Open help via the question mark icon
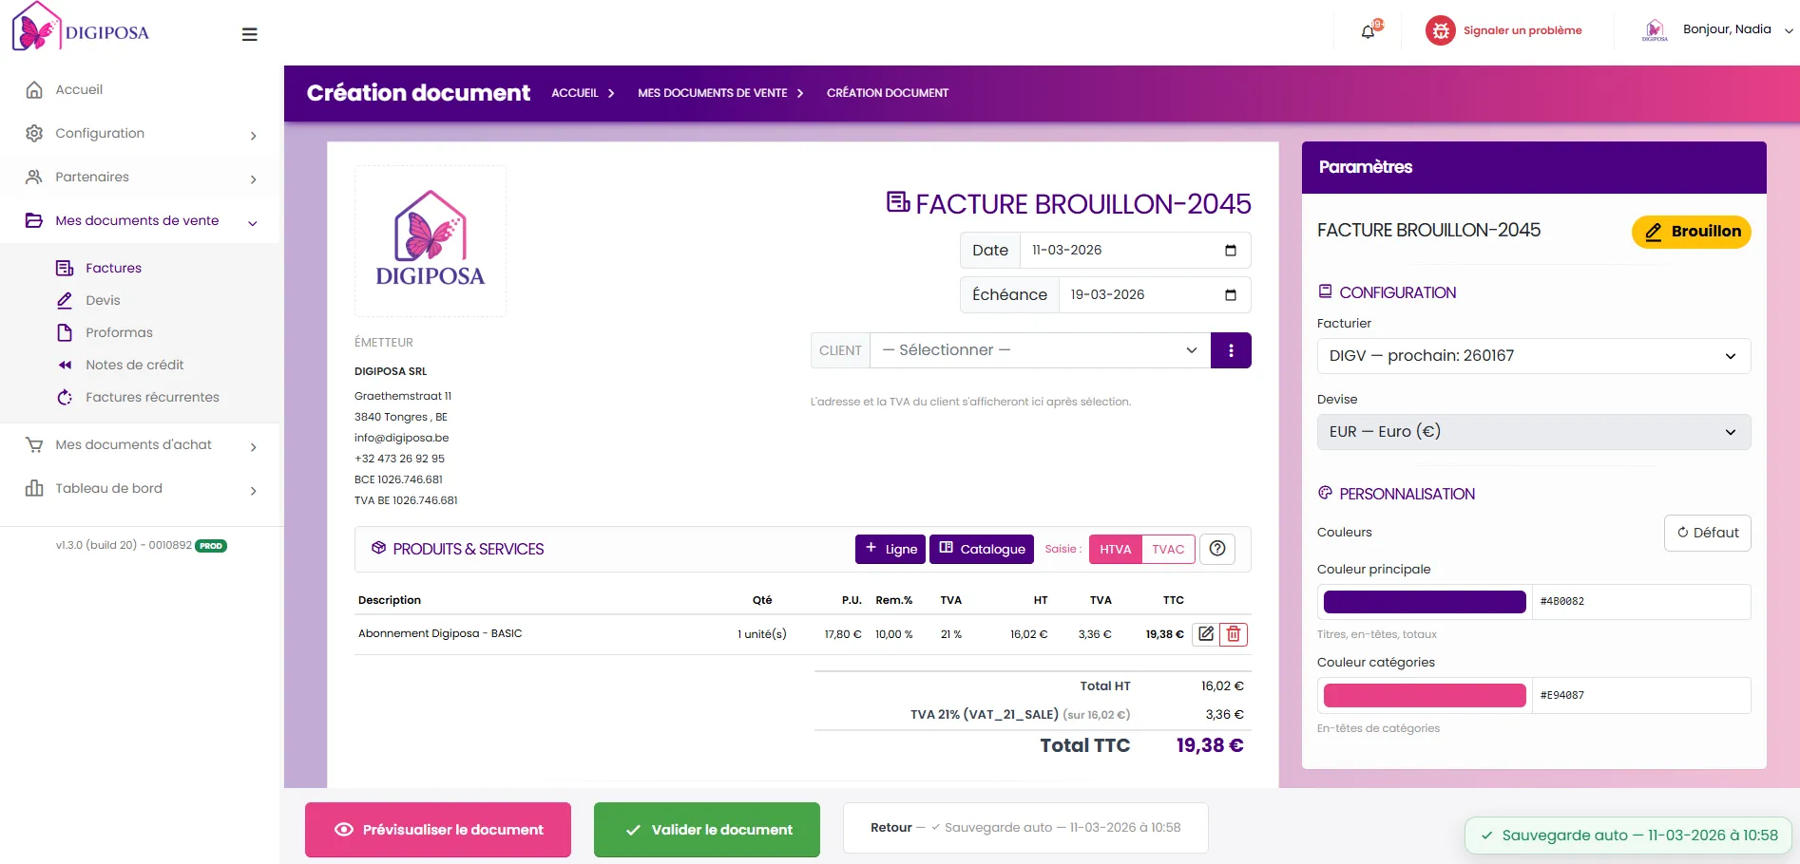The height and width of the screenshot is (864, 1800). pos(1217,549)
